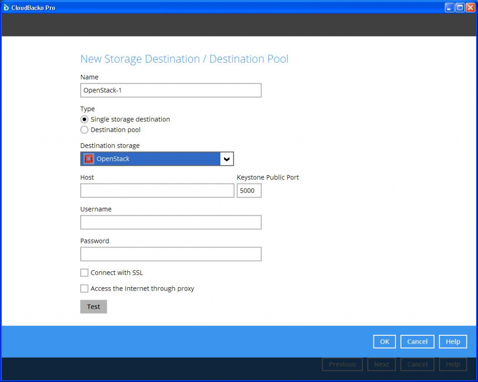Click the "Host" label
Image resolution: width=478 pixels, height=382 pixels.
click(87, 177)
